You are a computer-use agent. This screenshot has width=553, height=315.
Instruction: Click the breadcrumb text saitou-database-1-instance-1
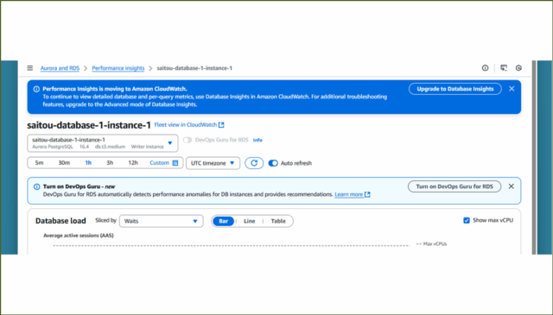[x=194, y=68]
